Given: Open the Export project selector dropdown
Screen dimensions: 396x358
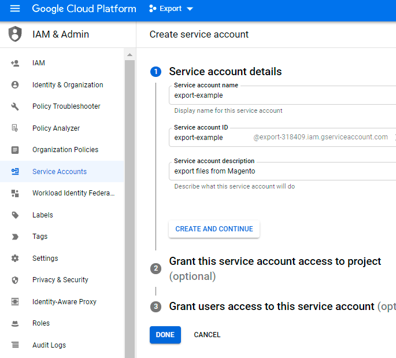Looking at the screenshot, I should click(171, 9).
